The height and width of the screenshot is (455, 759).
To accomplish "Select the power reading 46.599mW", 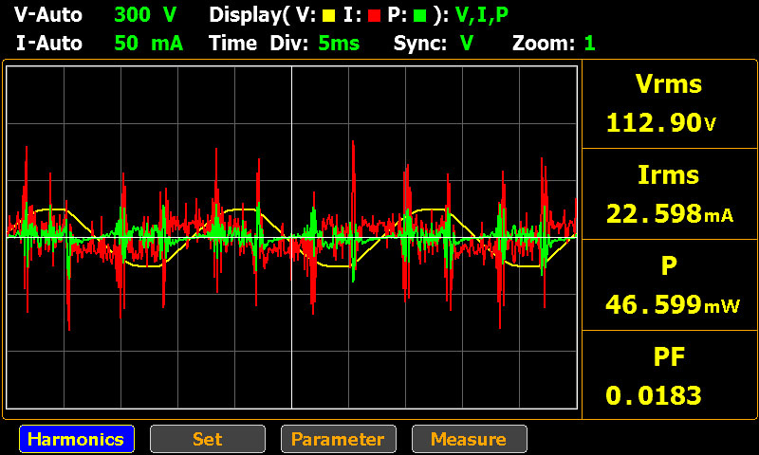I will 673,304.
